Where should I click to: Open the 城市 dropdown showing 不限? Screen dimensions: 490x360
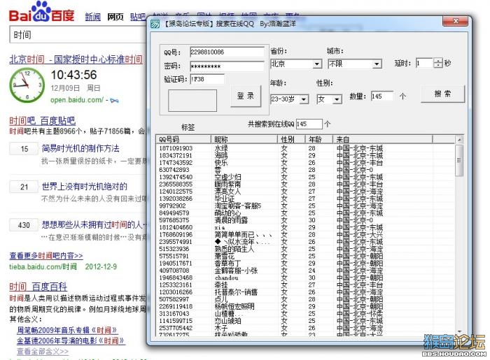click(355, 64)
